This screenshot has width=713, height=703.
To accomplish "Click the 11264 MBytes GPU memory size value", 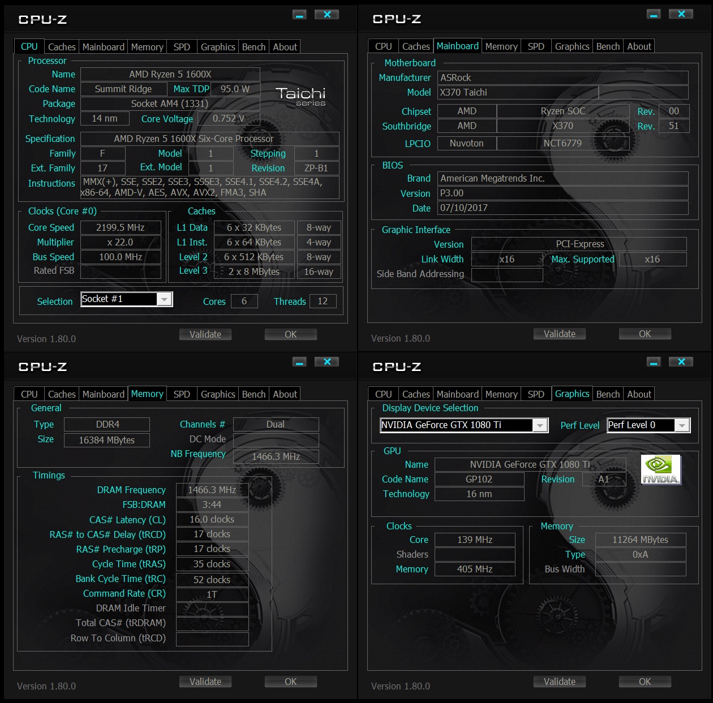I will 641,540.
